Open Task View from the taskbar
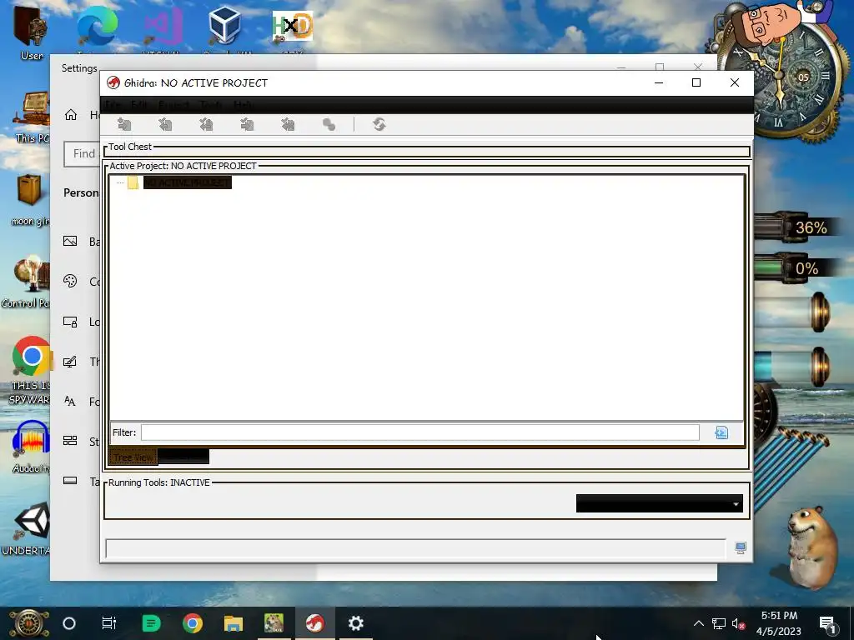854x640 pixels. [x=109, y=623]
